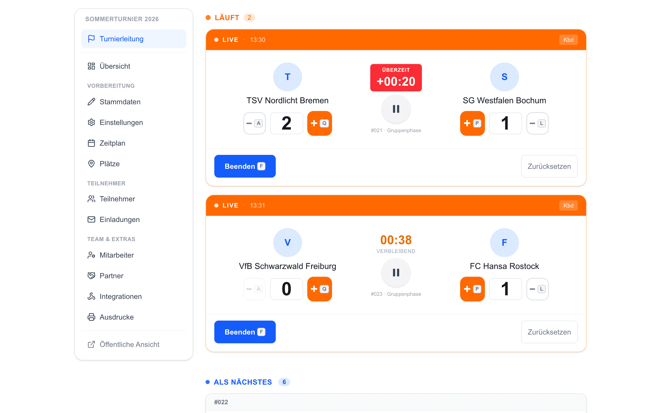
Task: Toggle Kbd shortcuts on match #023
Action: click(568, 205)
